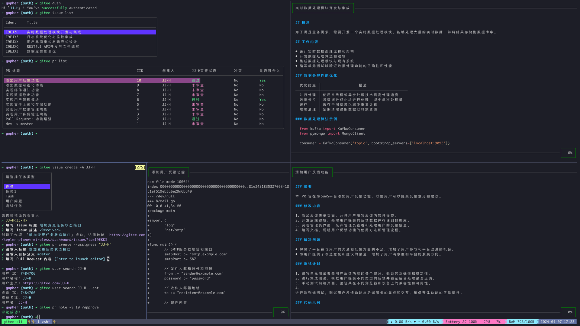The height and width of the screenshot is (326, 580).
Task: Click the 'RAM 7GB/16GB' status entry
Action: 521,322
